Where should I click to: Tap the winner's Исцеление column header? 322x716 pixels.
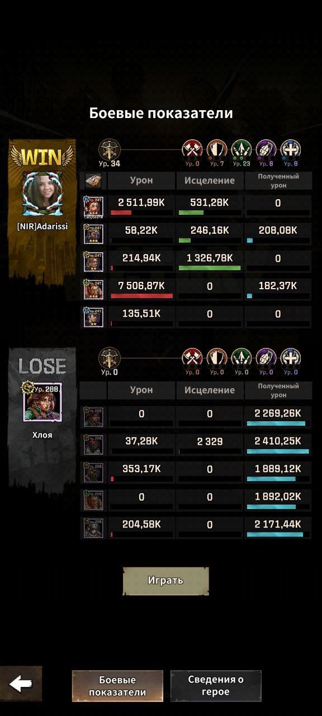coord(210,181)
